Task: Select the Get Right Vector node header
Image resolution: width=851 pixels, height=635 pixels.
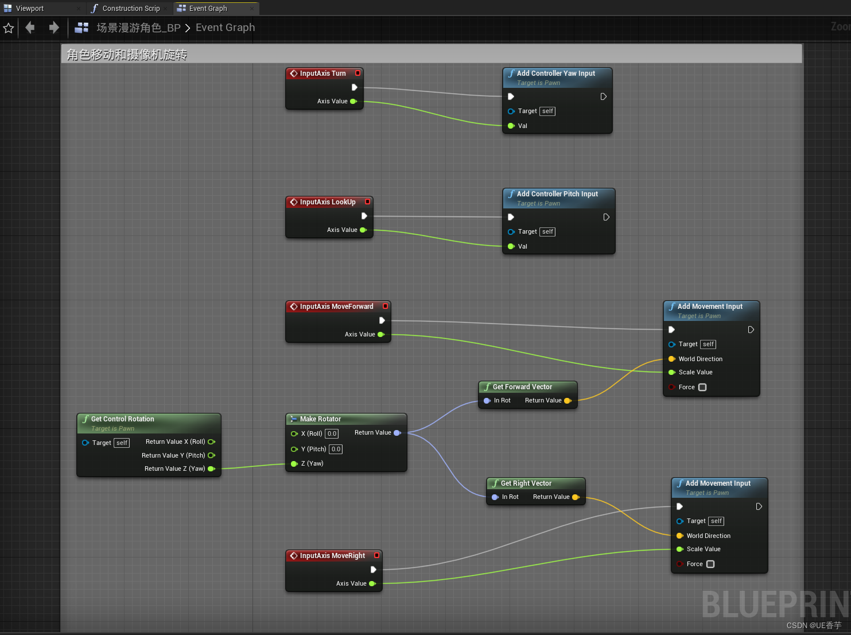Action: click(x=536, y=483)
